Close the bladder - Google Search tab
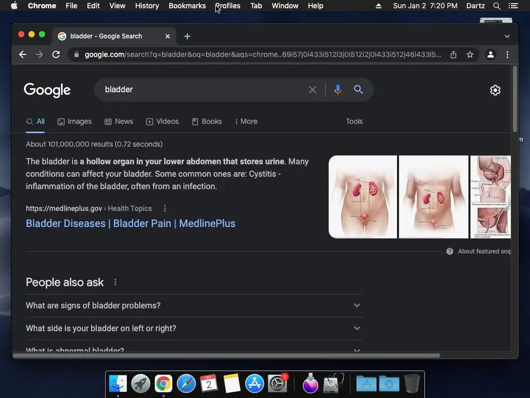 click(168, 36)
